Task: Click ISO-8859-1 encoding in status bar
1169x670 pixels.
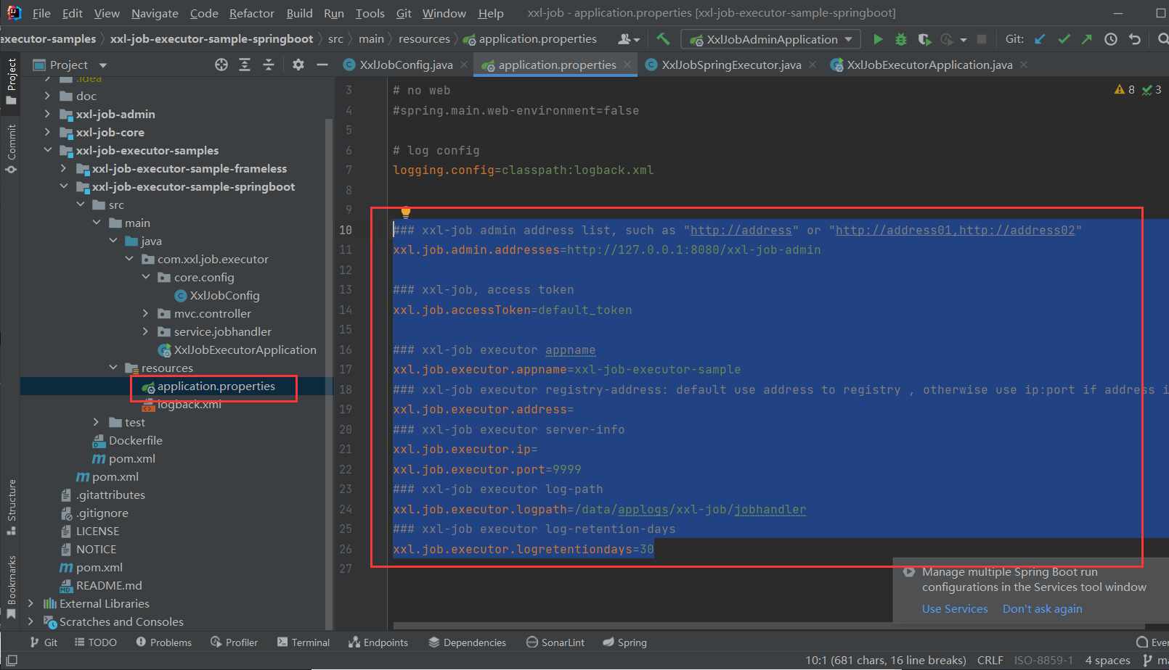Action: point(1043,660)
